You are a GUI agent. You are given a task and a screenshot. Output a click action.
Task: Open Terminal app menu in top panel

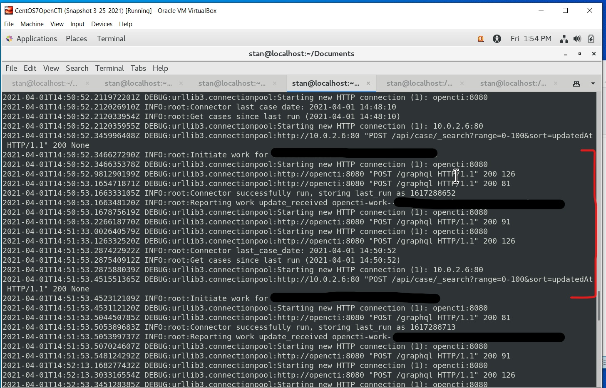click(111, 39)
